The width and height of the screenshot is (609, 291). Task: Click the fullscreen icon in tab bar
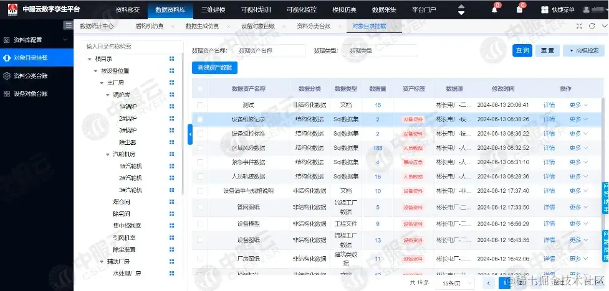click(x=579, y=26)
